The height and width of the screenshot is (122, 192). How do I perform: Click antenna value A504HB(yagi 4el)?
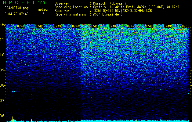(x=108, y=14)
